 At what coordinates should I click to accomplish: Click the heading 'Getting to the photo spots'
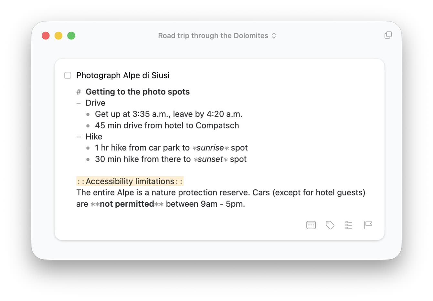click(x=137, y=92)
